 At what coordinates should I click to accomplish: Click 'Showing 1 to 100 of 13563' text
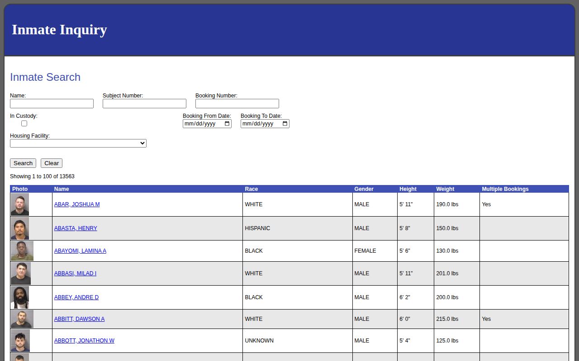tap(42, 176)
